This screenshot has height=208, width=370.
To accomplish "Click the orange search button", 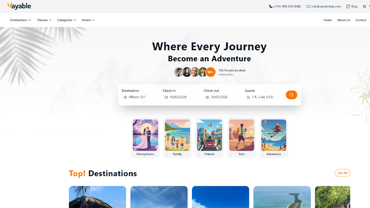I will [x=291, y=95].
